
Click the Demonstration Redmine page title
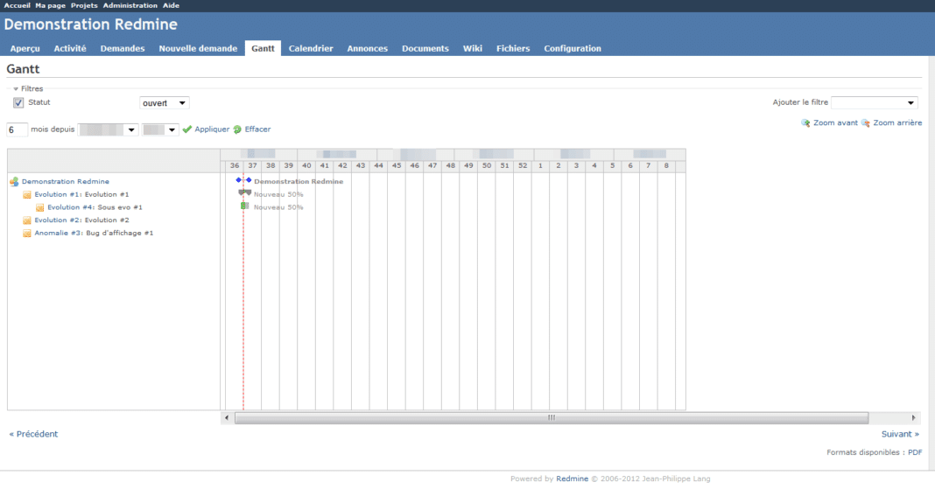tap(91, 24)
